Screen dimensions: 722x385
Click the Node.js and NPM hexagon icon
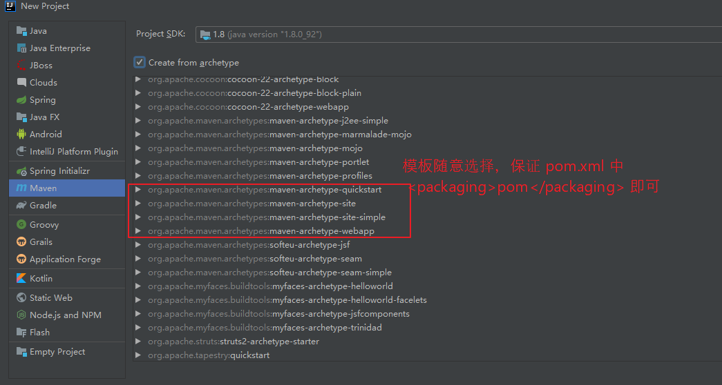21,315
